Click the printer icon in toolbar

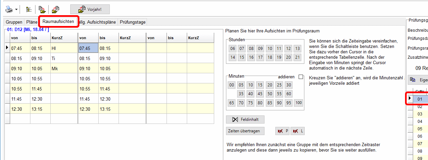[x=9, y=9]
